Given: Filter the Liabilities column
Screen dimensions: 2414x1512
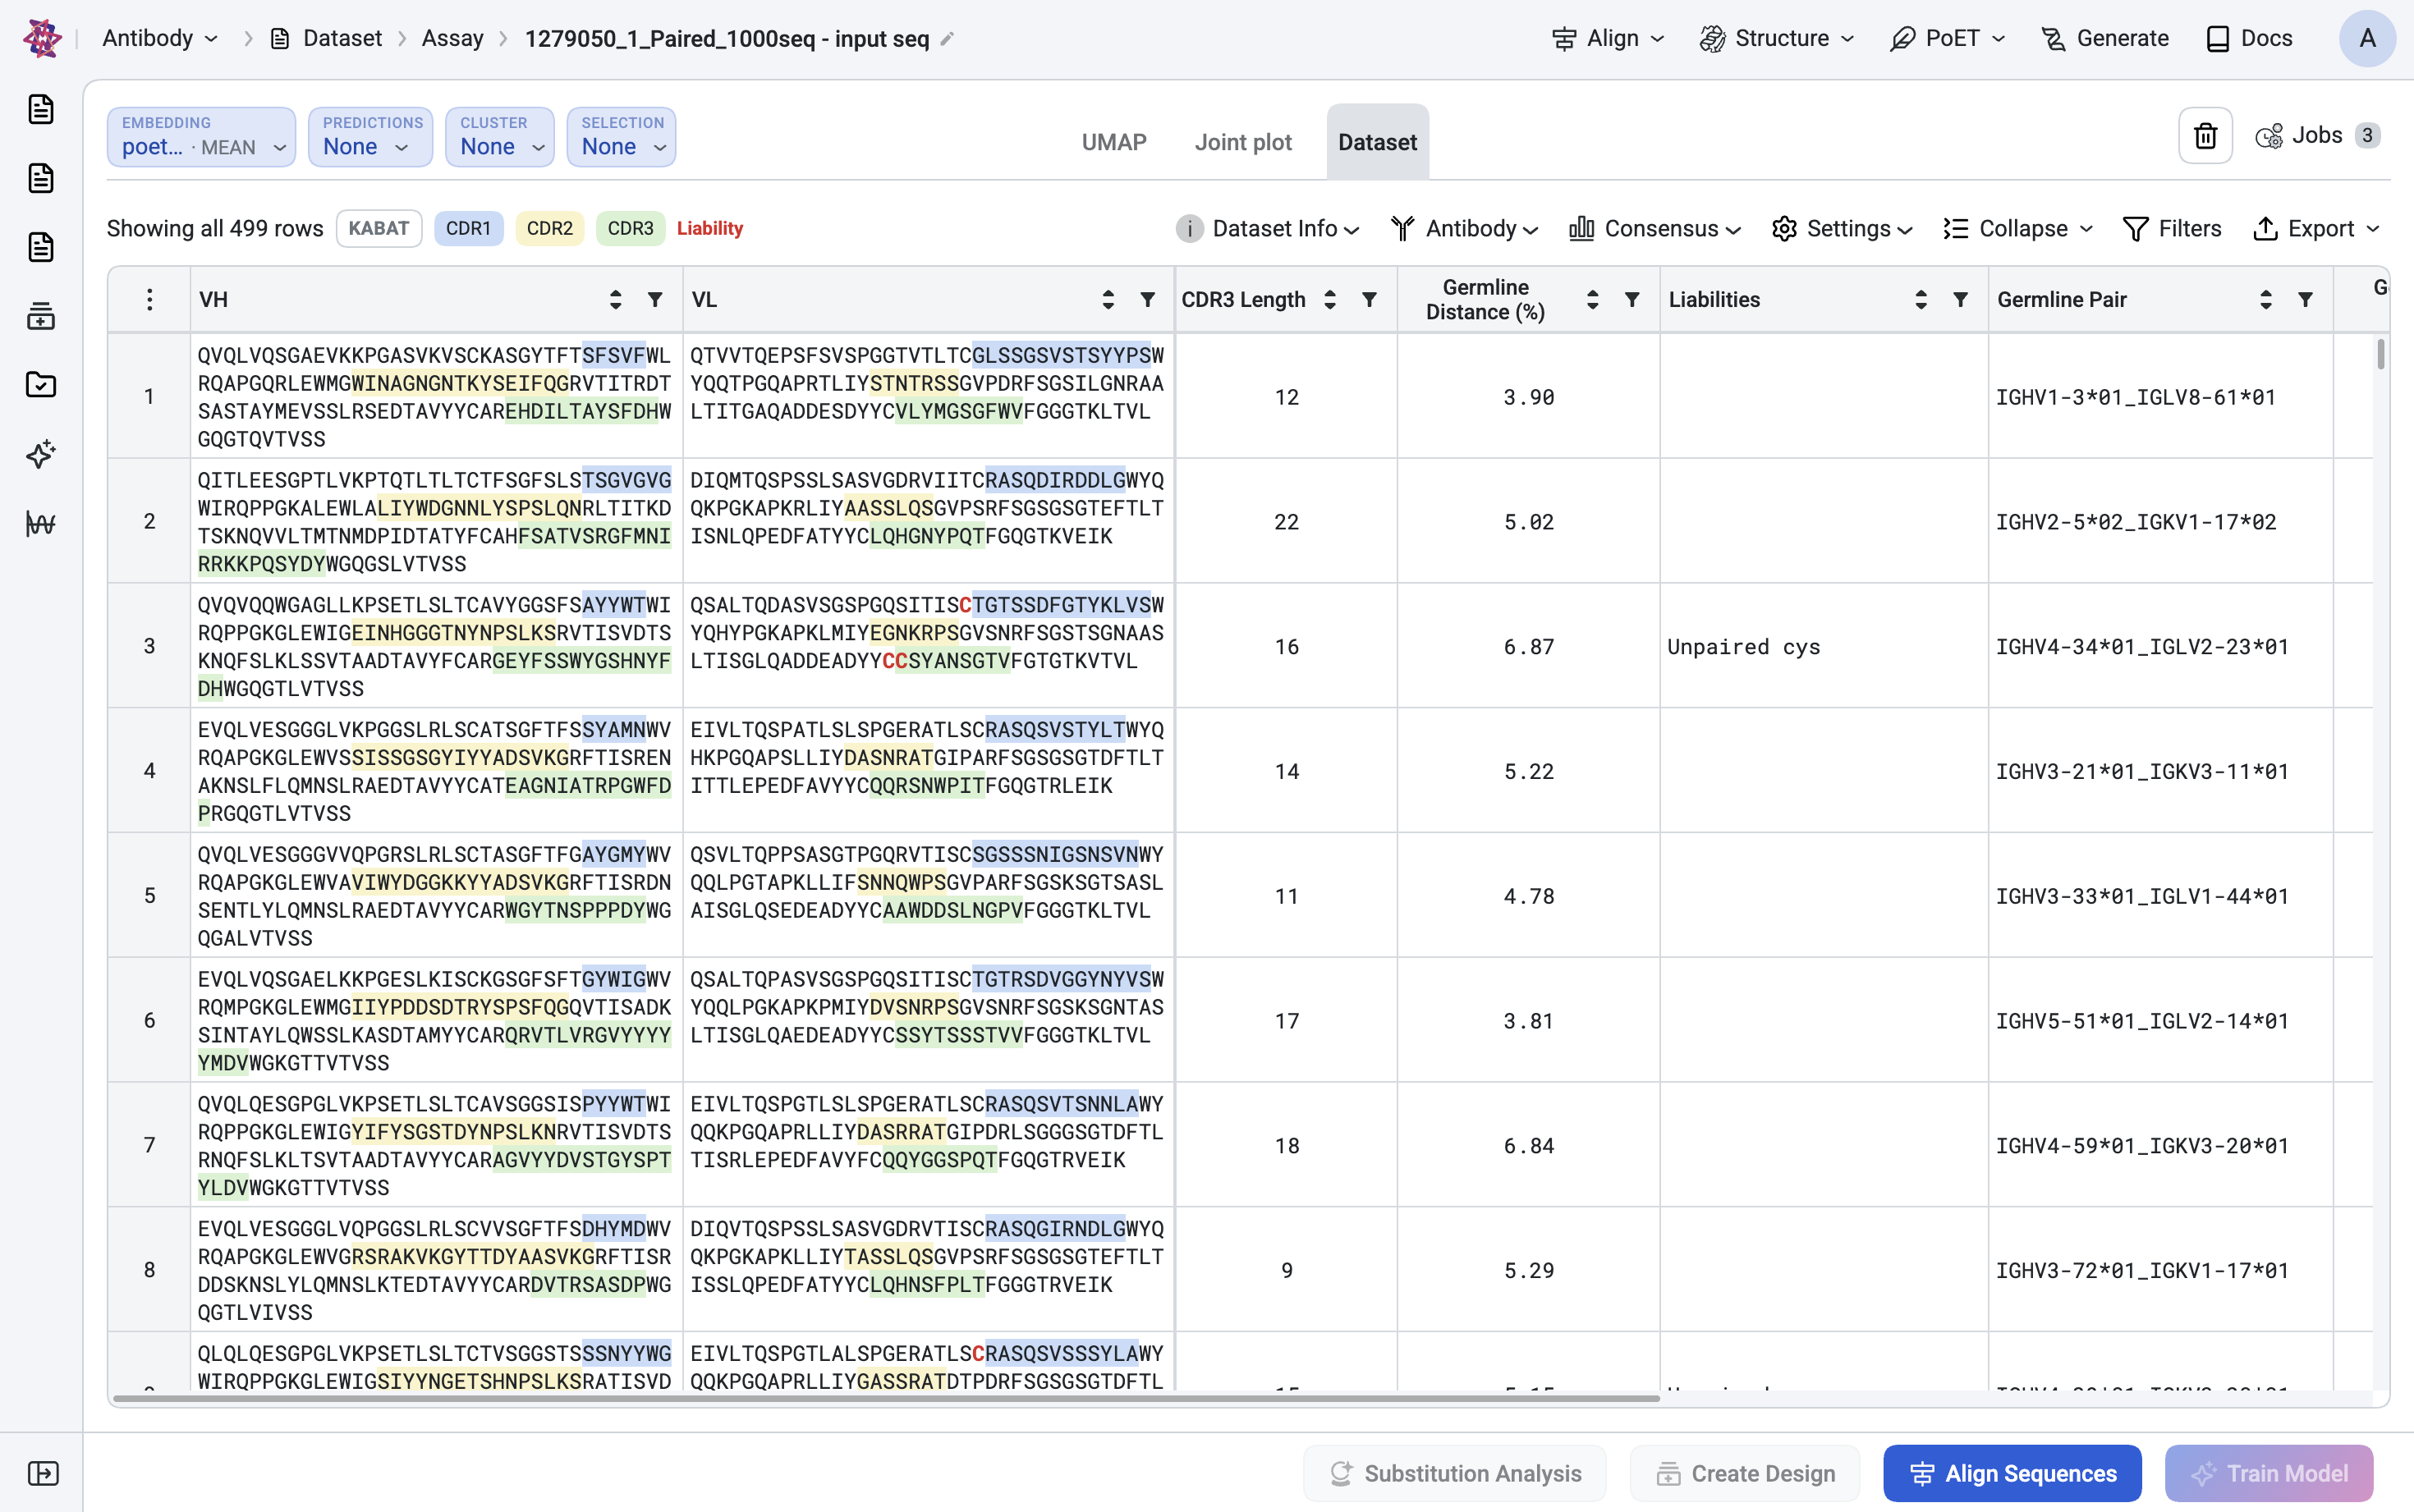Looking at the screenshot, I should coord(1961,299).
